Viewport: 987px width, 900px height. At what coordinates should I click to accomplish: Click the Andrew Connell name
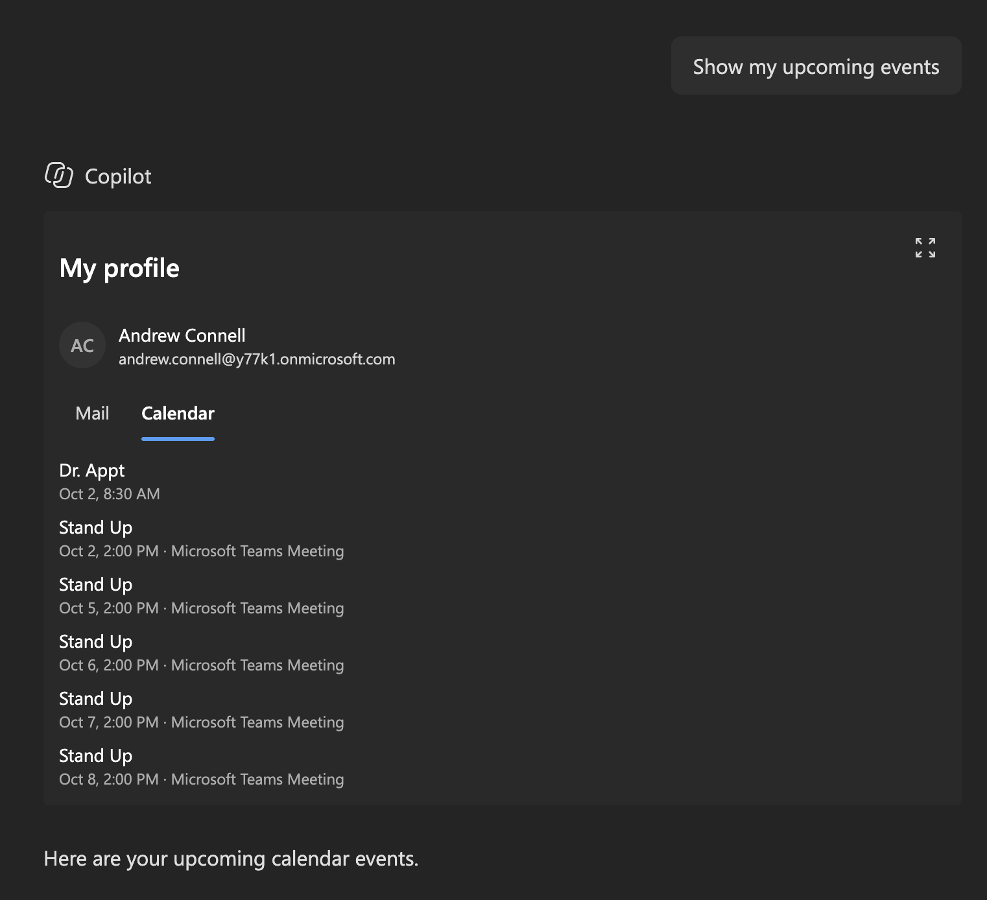182,335
